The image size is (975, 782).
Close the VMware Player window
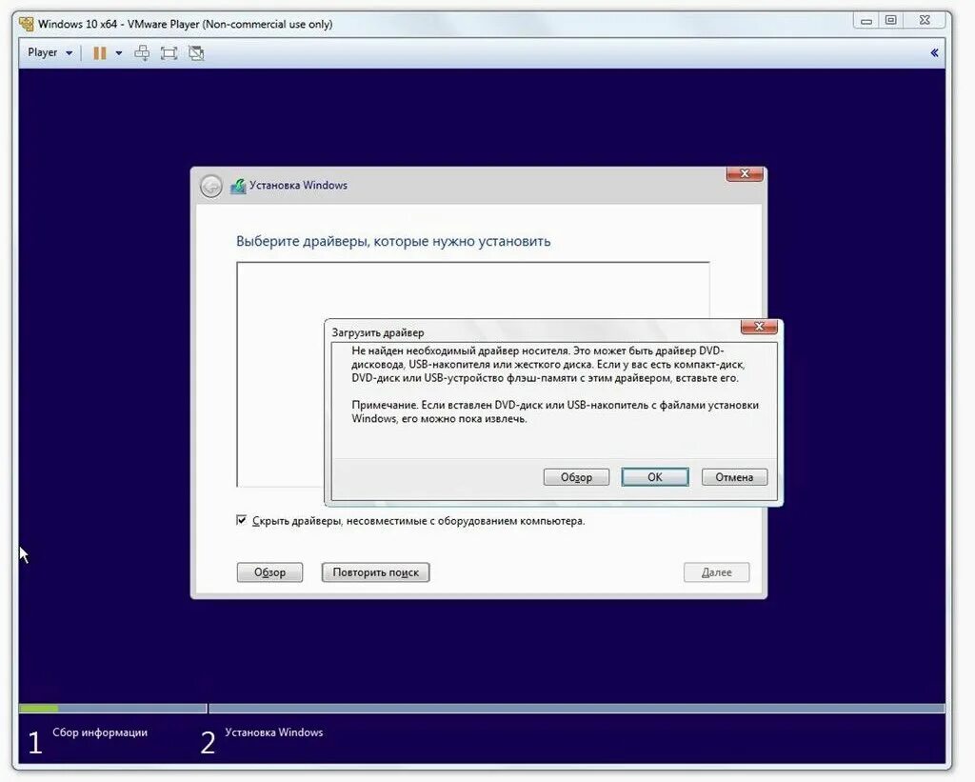(x=925, y=21)
